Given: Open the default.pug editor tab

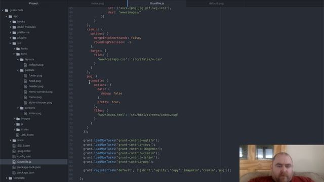Looking at the screenshot, I should [216, 4].
